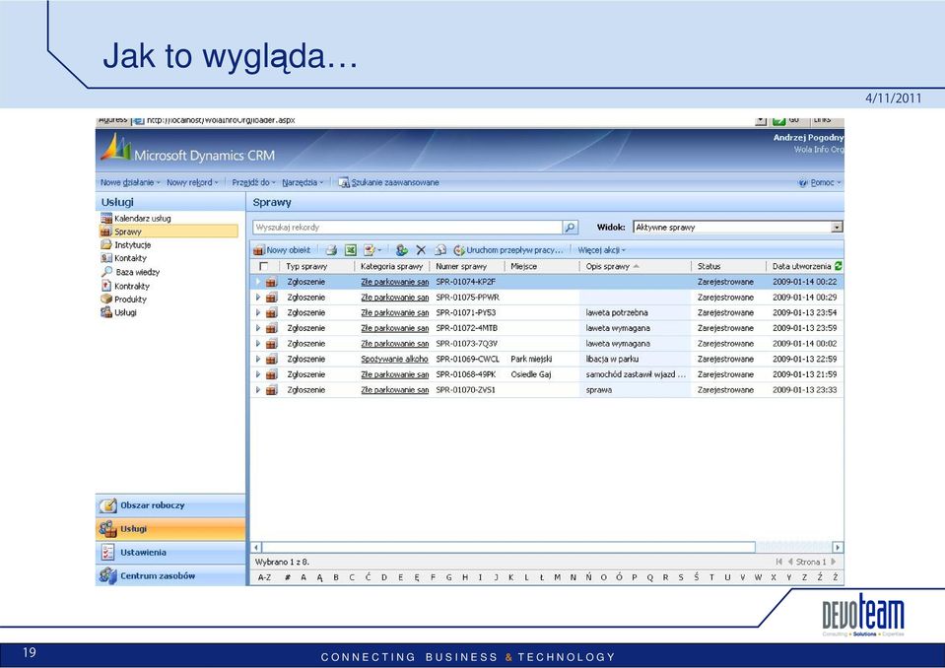Sort by Data utworzenia column header

click(801, 266)
